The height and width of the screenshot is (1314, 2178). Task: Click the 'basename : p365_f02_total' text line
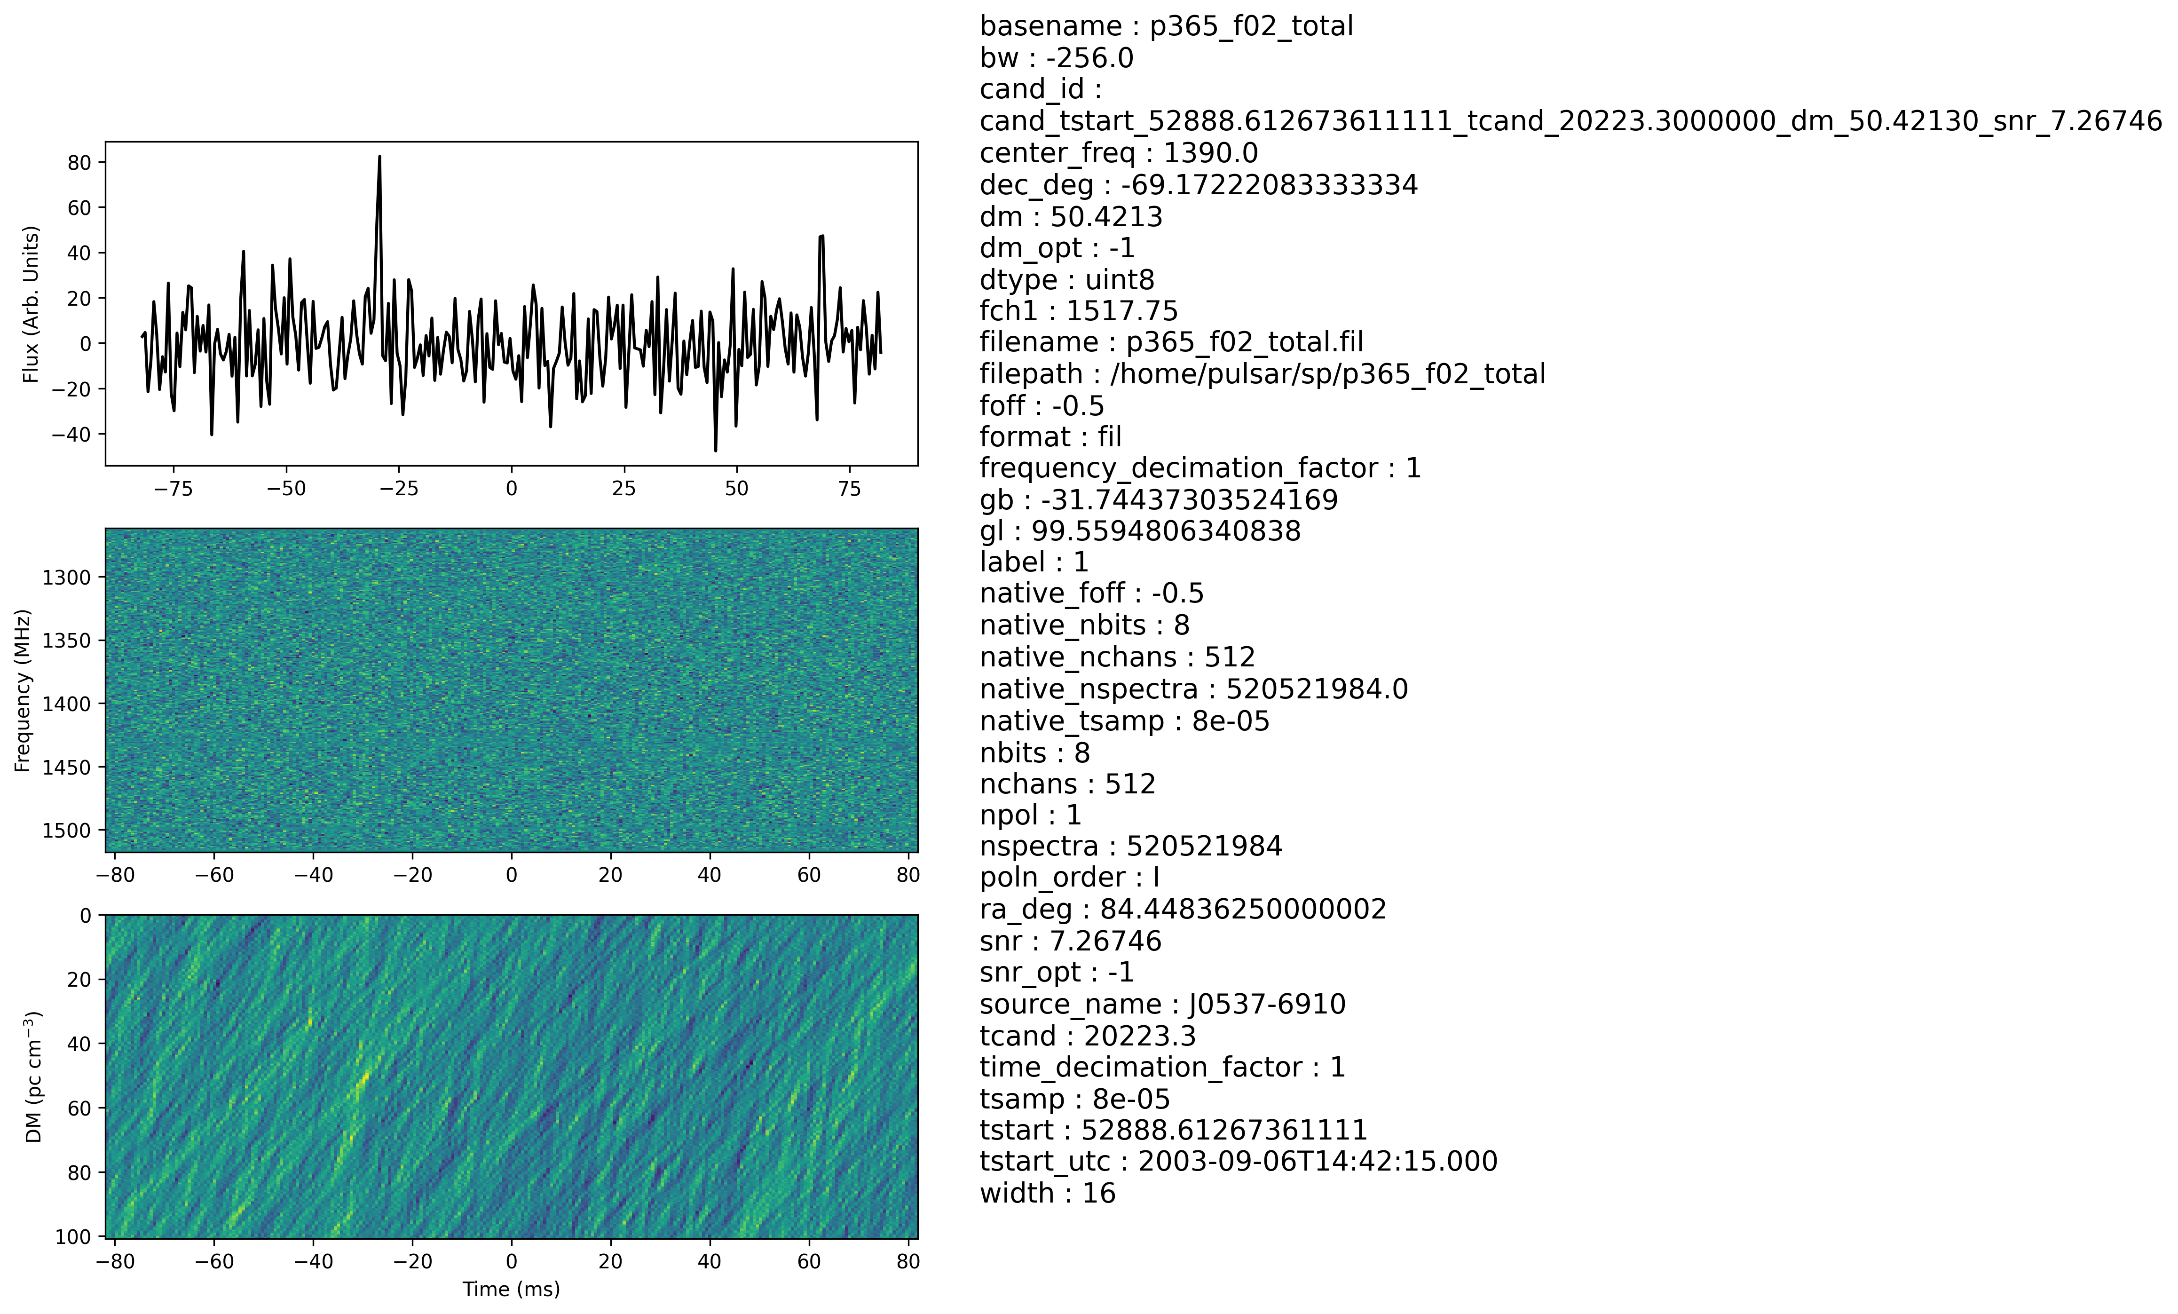[1166, 26]
